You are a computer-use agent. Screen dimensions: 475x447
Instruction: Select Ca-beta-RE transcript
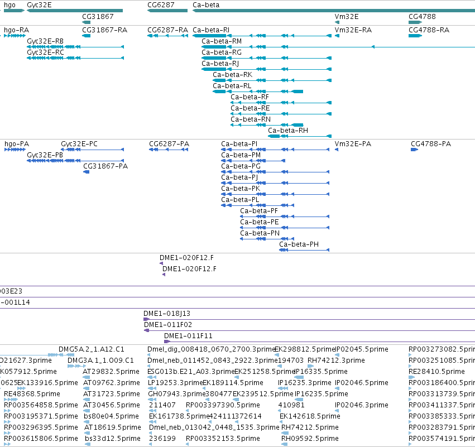click(281, 114)
